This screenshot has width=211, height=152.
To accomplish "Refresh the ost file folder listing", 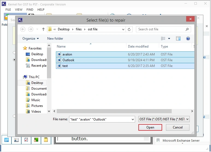I will click(129, 29).
